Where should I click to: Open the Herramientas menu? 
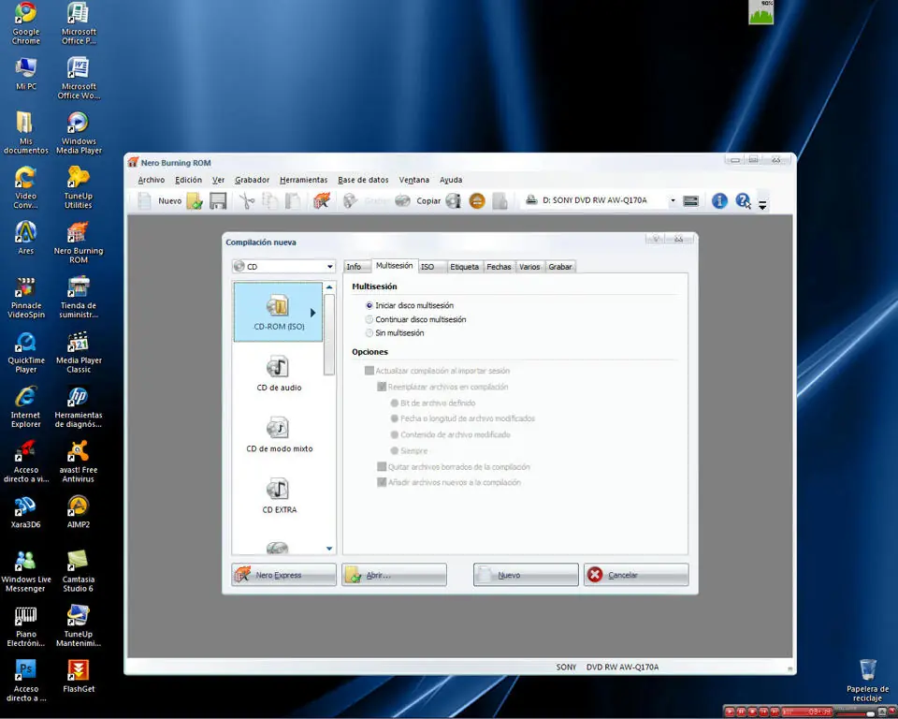point(303,180)
